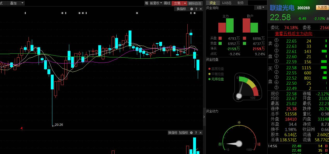
Task: Click buy level ② price 22.55
Action: tap(291, 73)
